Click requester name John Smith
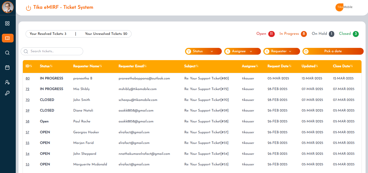This screenshot has width=368, height=173. click(x=82, y=100)
